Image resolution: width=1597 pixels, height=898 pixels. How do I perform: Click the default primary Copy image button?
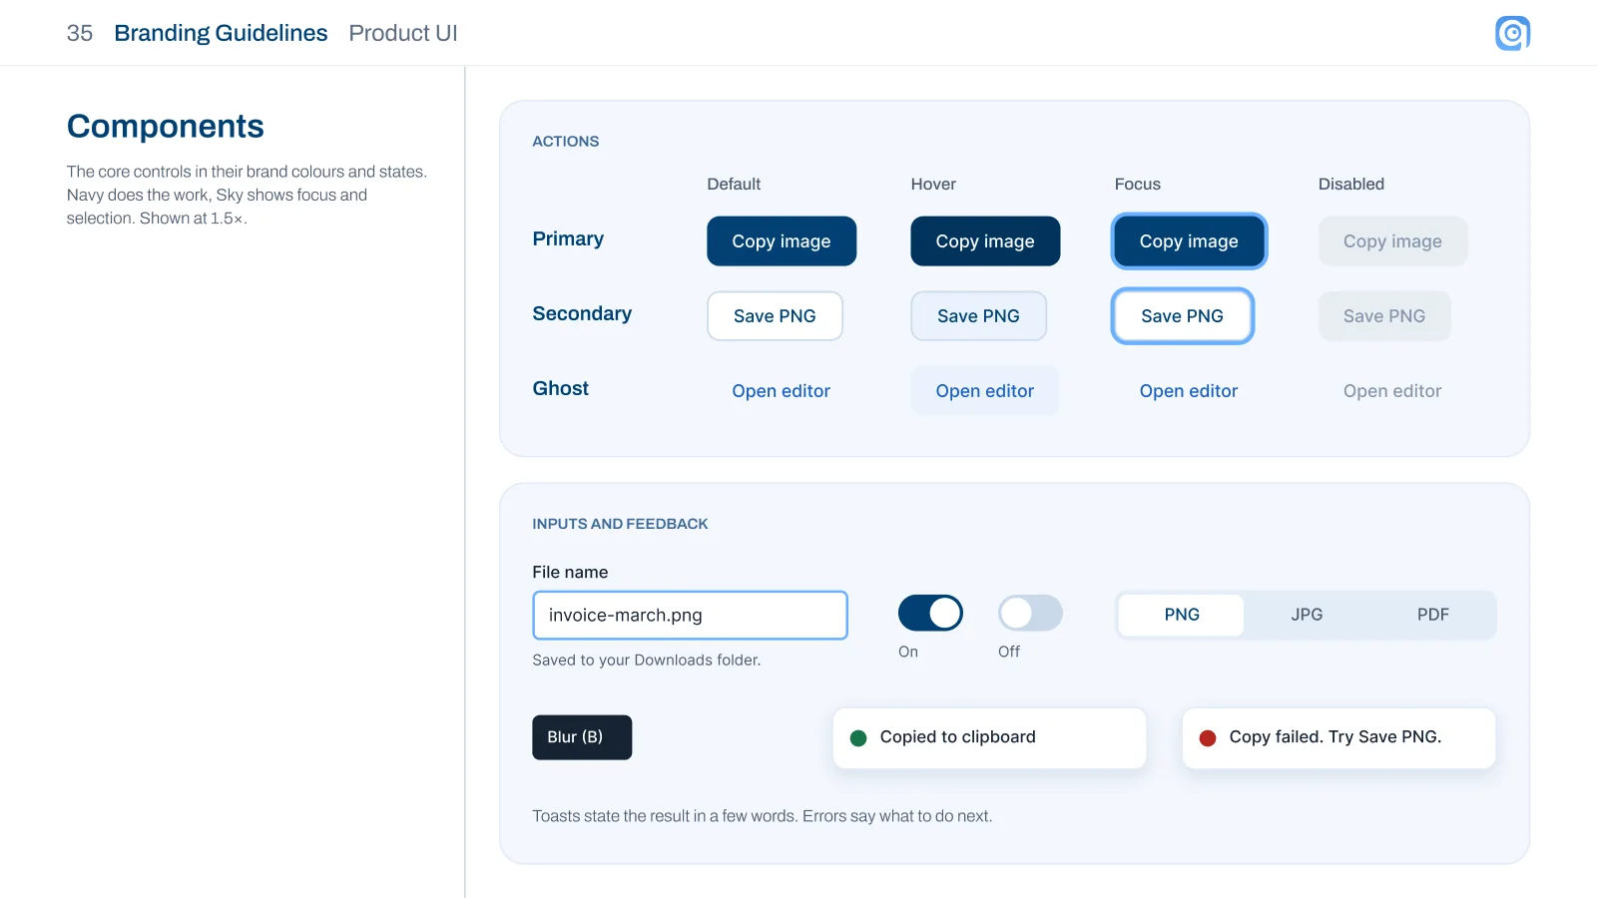782,241
